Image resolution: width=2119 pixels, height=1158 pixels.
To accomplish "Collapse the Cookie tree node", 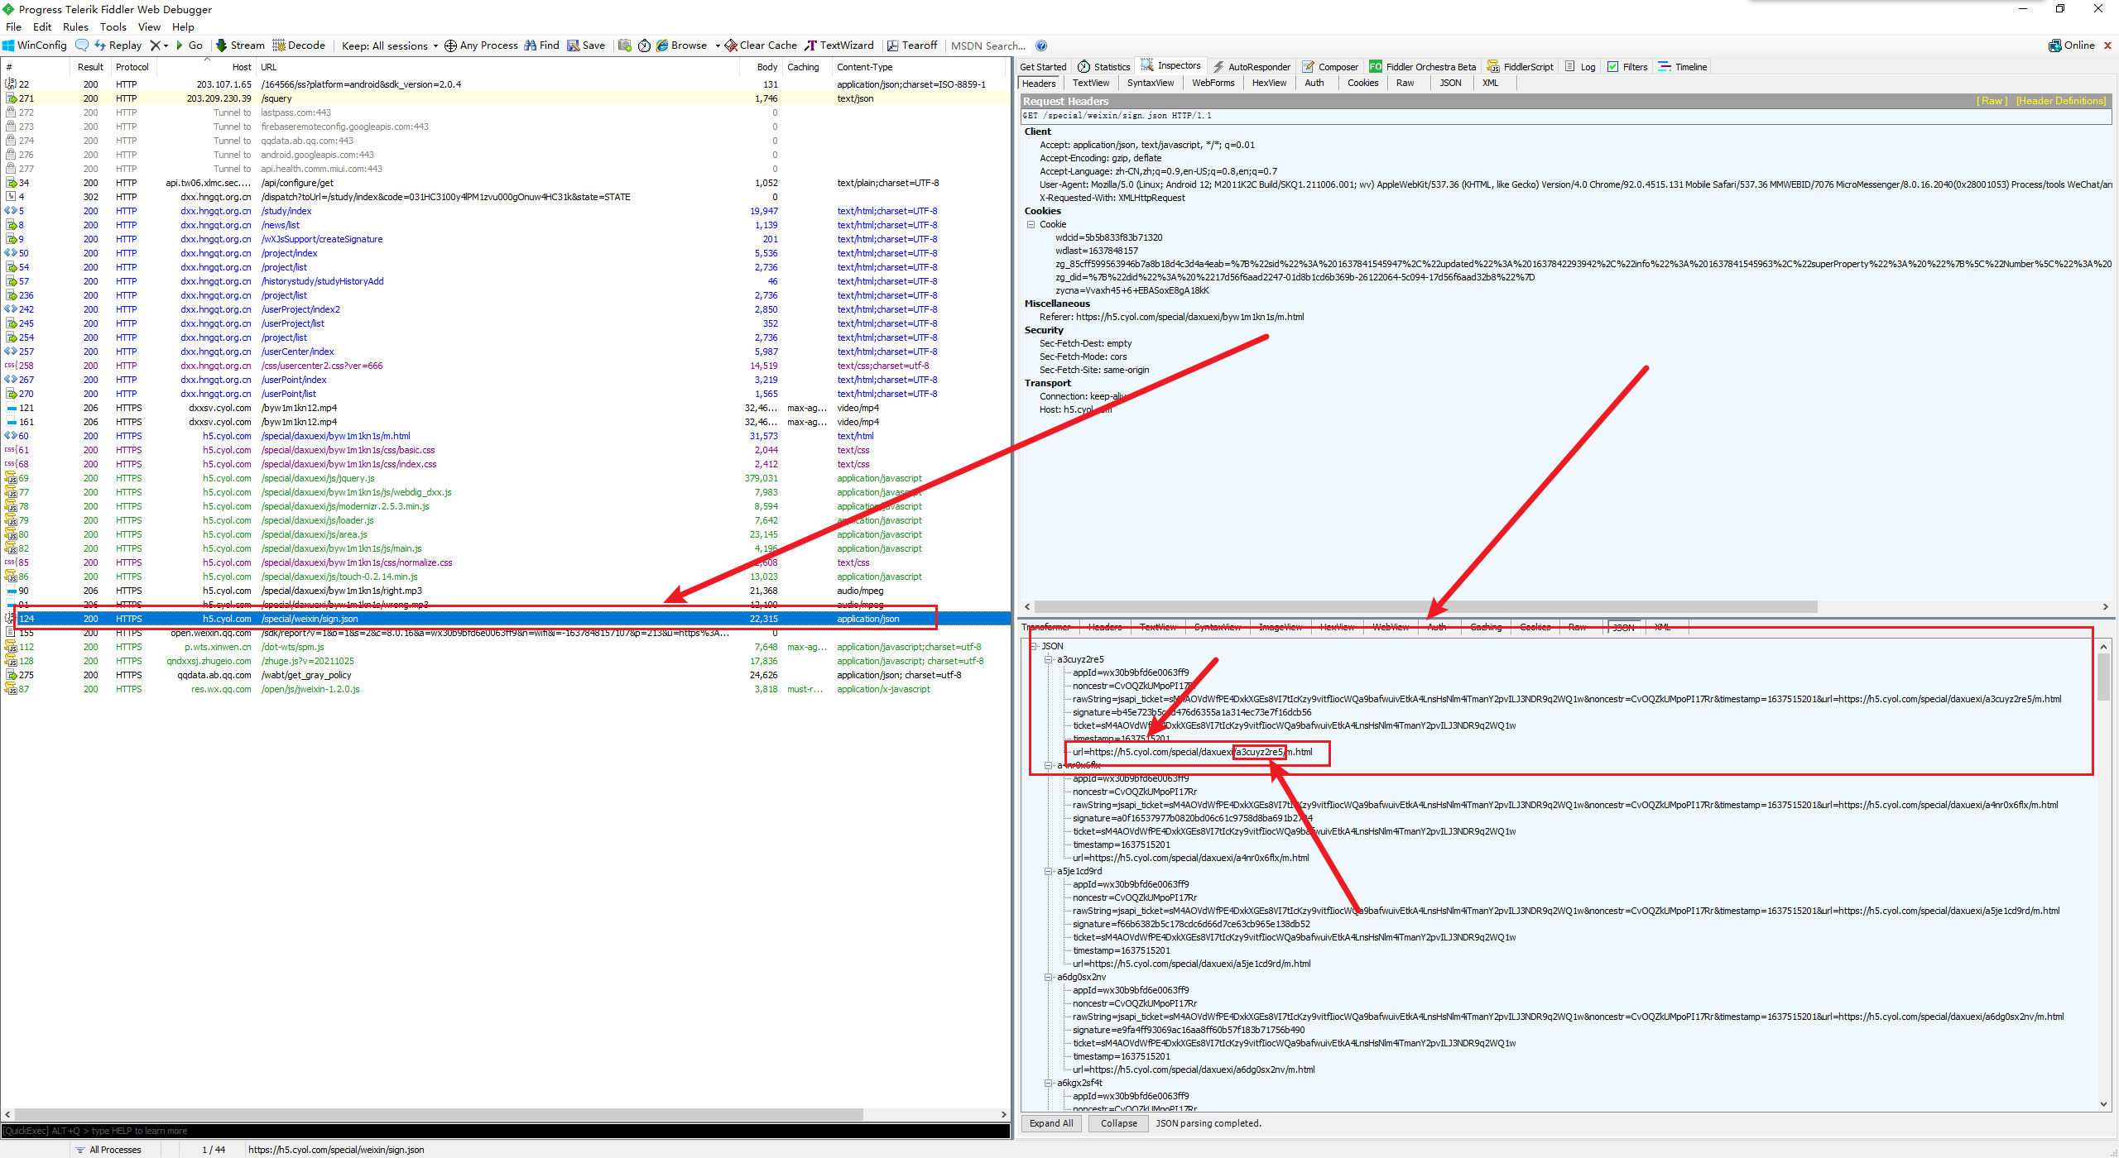I will (1031, 224).
